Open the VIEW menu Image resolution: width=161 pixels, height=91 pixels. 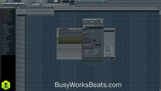pos(13,3)
